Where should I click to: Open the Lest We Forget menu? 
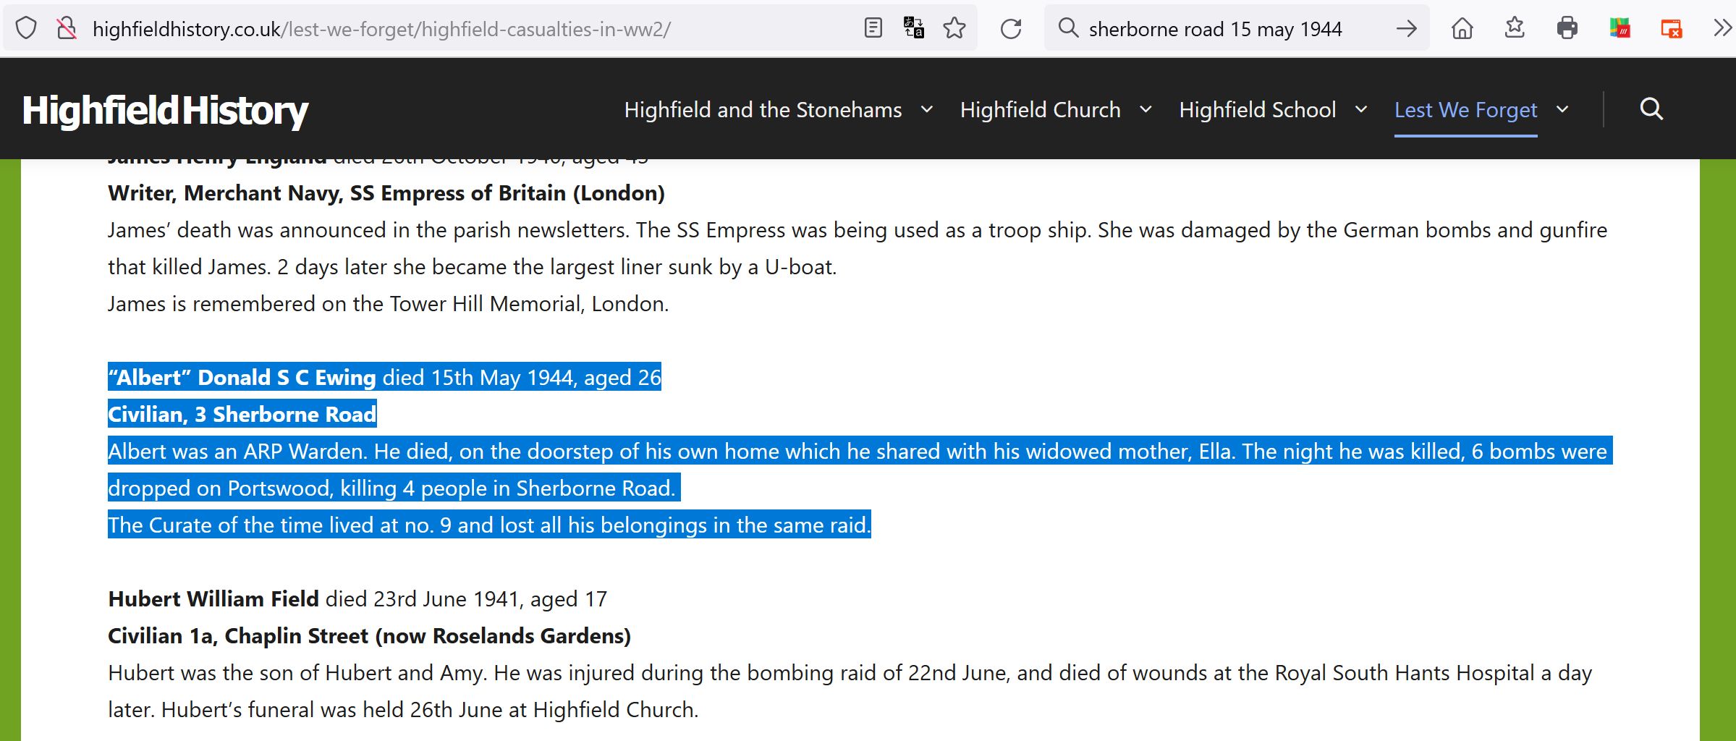pyautogui.click(x=1465, y=110)
